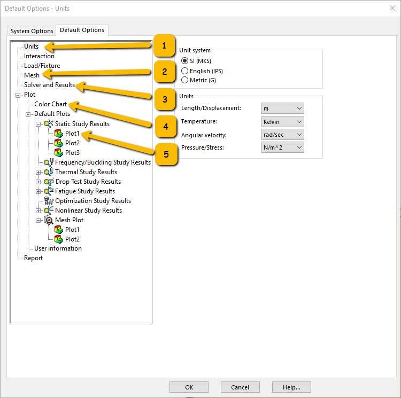Select Plot3 label under Static Study Results
Screen dimensions: 401x398
tap(72, 153)
